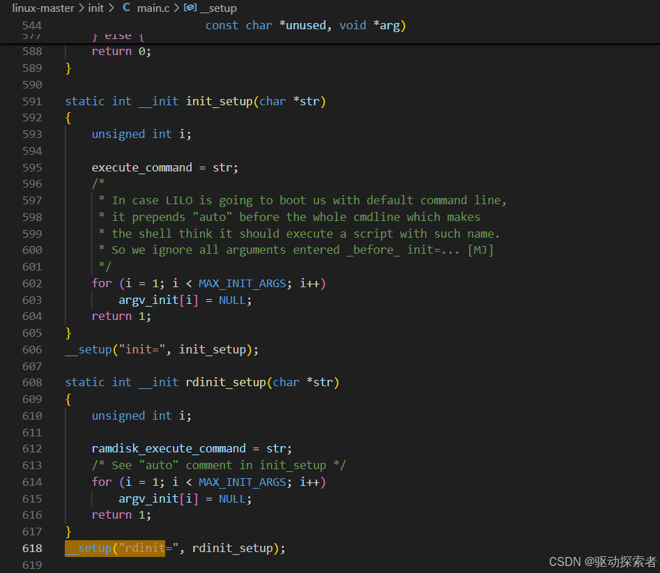660x573 pixels.
Task: Click "unsigned int i;" on line 610
Action: tap(141, 416)
